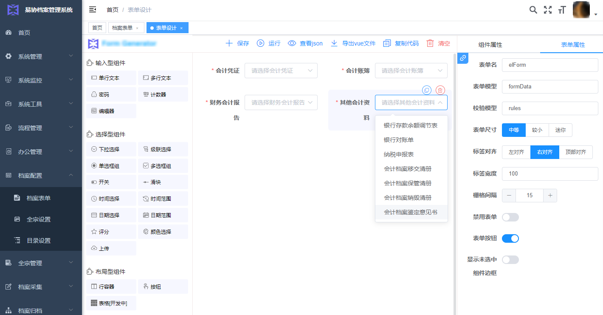Click 导出vue文件 download button
This screenshot has width=603, height=315.
click(353, 43)
